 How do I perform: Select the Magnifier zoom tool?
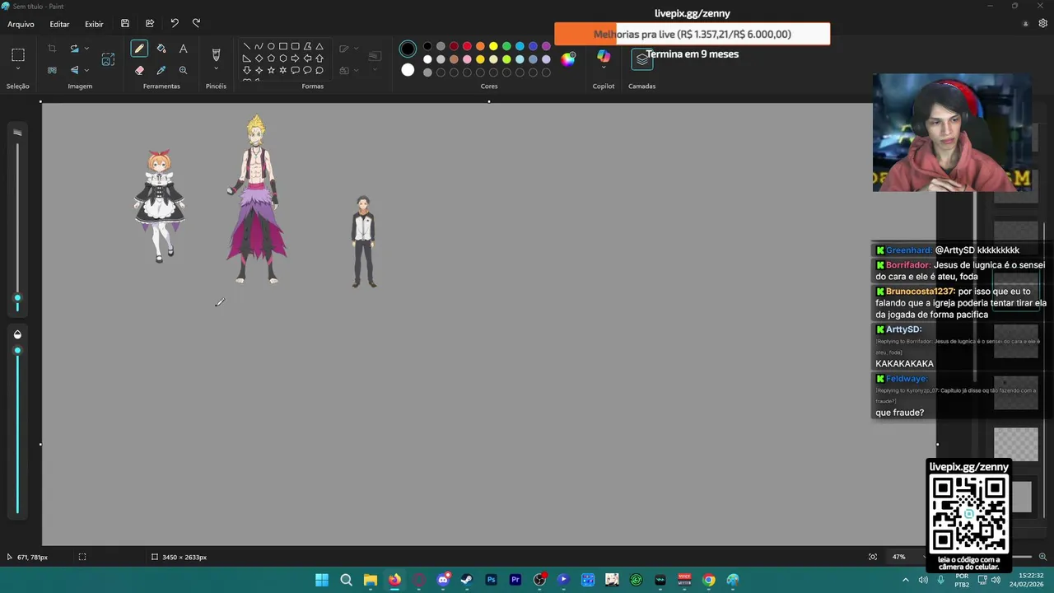click(183, 70)
